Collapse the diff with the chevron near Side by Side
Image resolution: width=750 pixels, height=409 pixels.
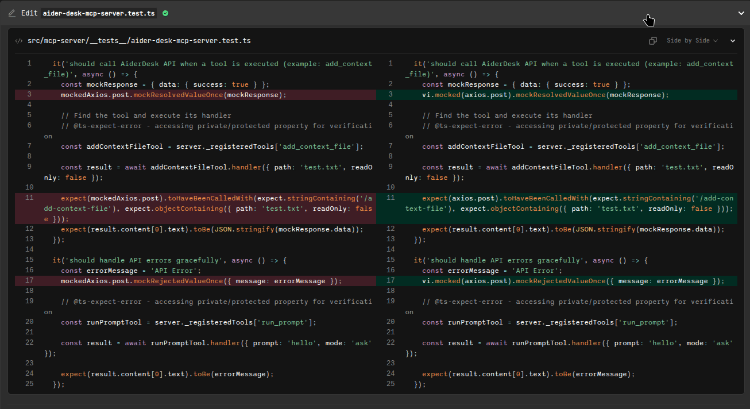[x=733, y=41]
